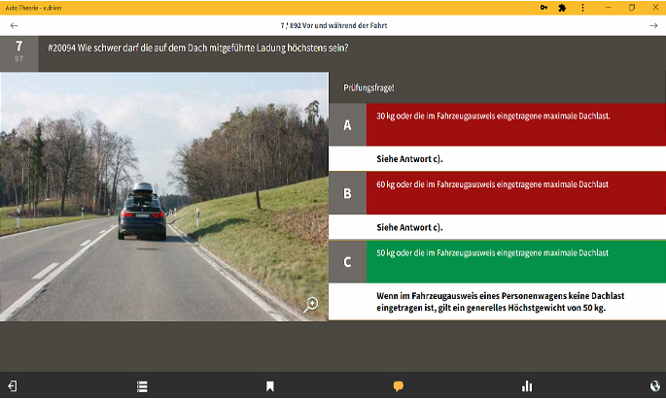Open the three-dot menu in title bar
This screenshot has width=666, height=399.
click(x=582, y=8)
